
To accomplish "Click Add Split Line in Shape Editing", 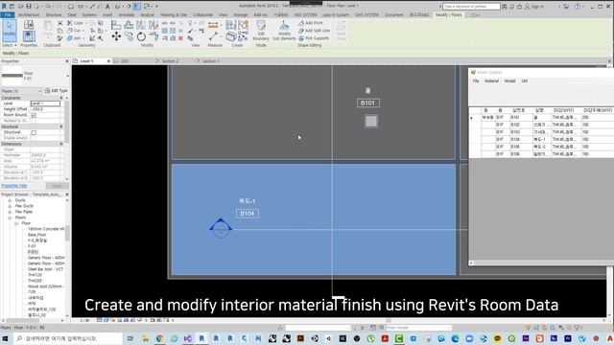I will point(315,31).
